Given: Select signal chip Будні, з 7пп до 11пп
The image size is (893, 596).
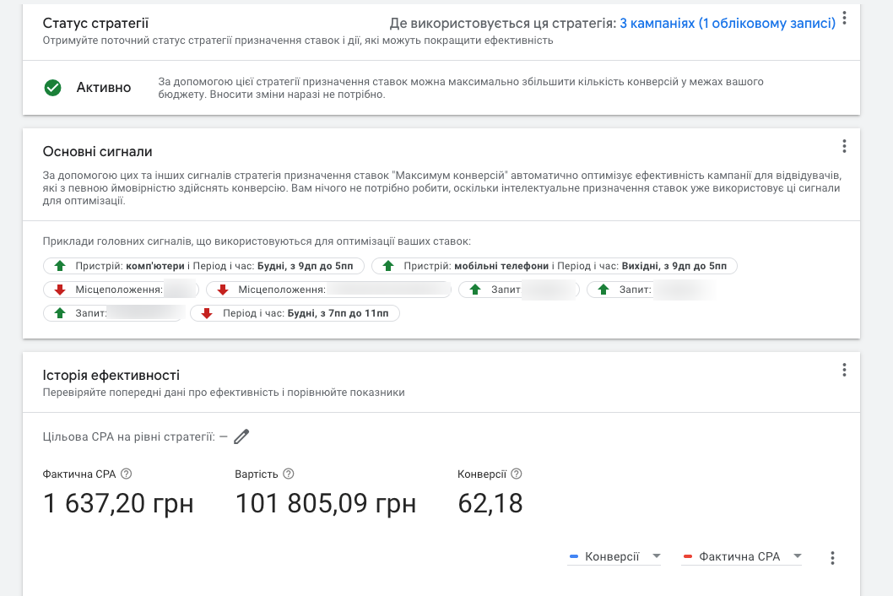Looking at the screenshot, I should pos(295,313).
